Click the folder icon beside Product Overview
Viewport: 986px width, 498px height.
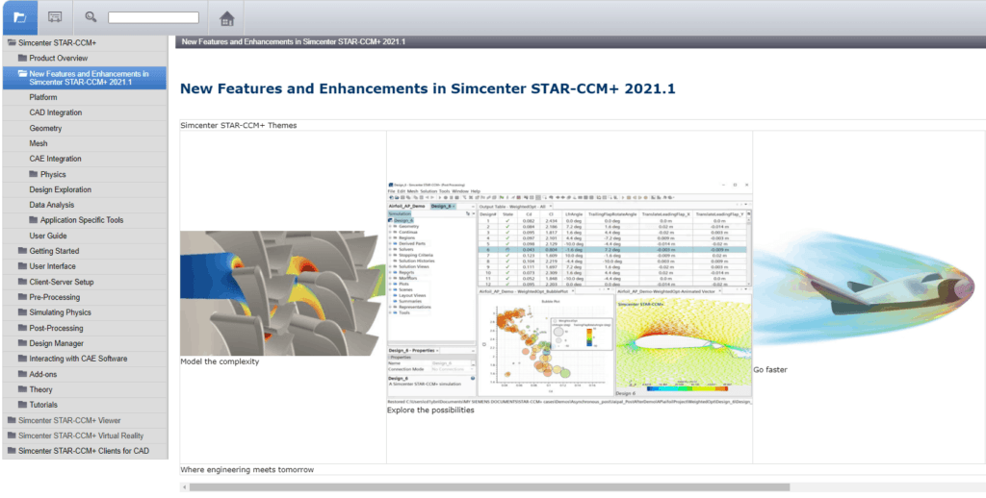click(22, 59)
